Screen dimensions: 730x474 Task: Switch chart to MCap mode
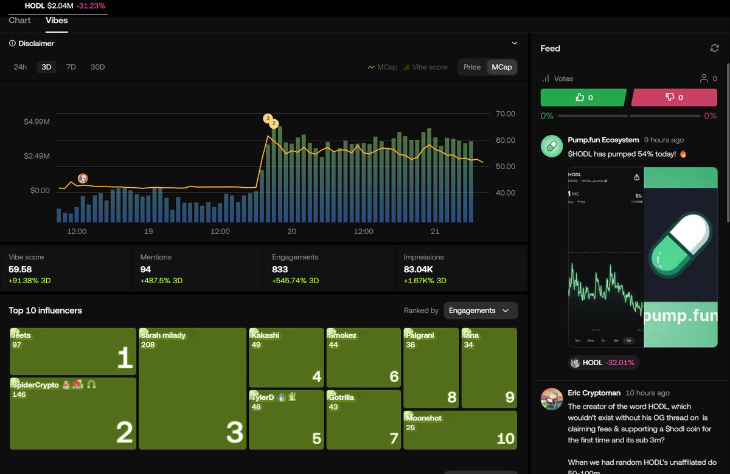coord(502,67)
